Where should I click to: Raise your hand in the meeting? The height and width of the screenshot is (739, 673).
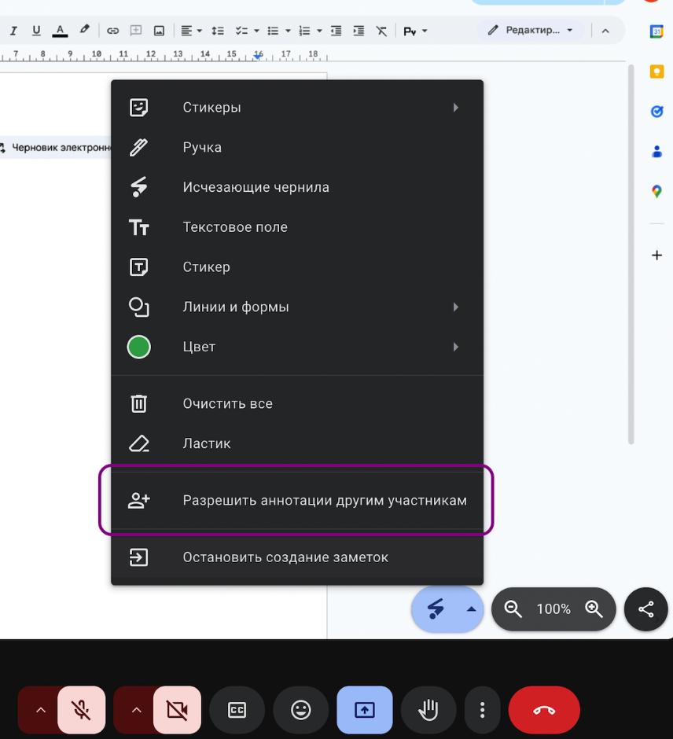428,710
